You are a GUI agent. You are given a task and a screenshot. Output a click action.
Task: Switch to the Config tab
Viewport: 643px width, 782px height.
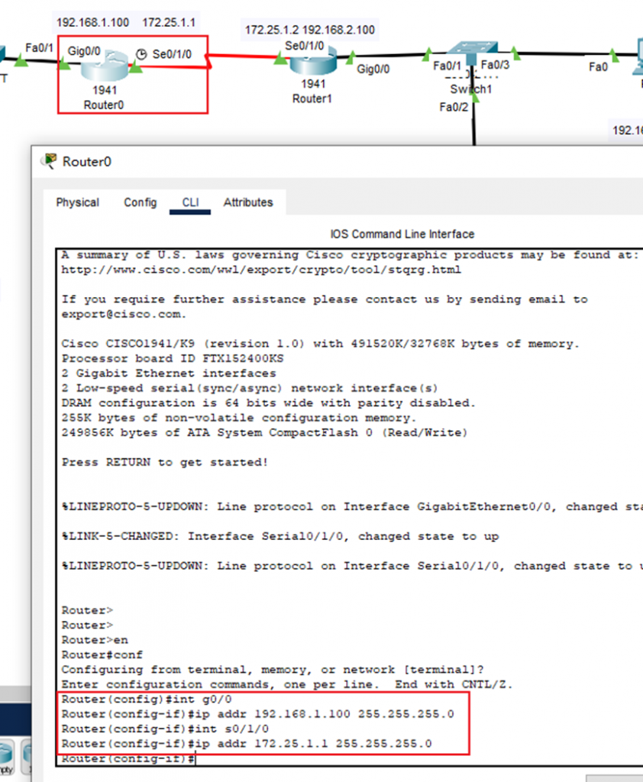click(x=141, y=202)
